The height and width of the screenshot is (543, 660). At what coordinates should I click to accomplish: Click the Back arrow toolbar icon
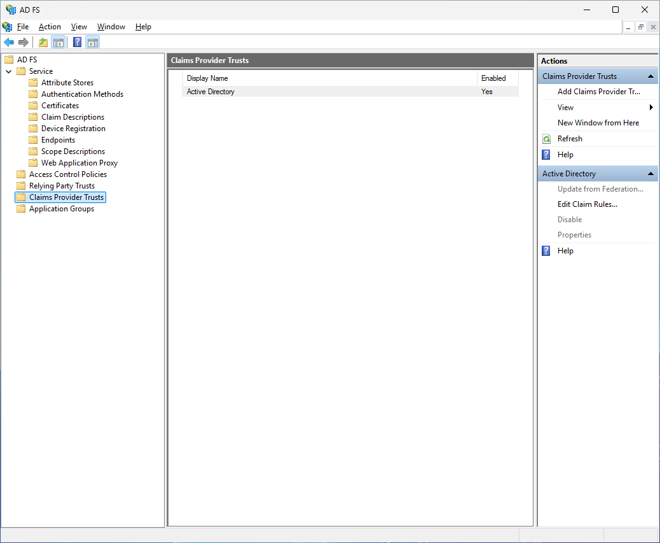click(x=9, y=42)
